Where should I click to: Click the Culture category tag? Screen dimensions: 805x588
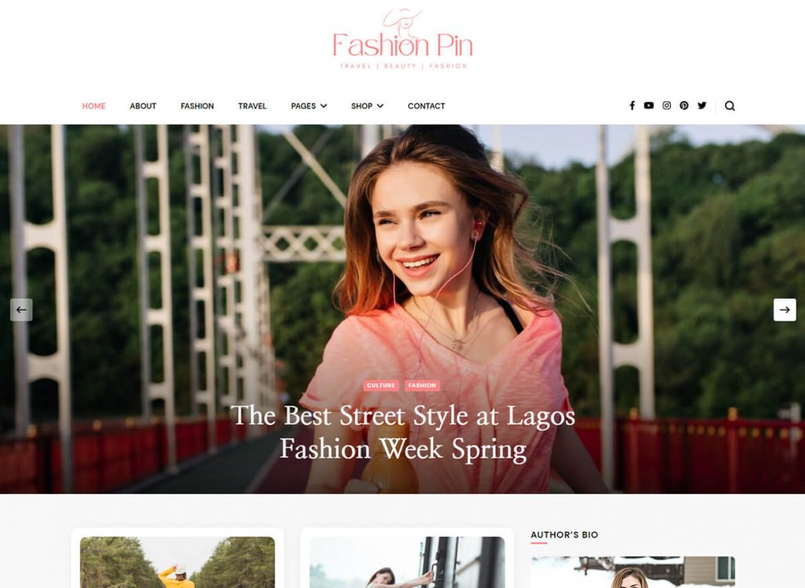381,385
